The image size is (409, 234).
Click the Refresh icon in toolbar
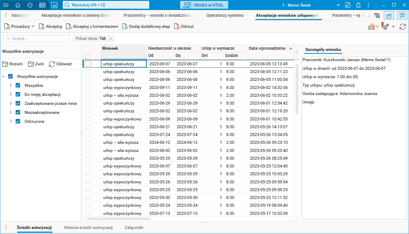point(402,27)
